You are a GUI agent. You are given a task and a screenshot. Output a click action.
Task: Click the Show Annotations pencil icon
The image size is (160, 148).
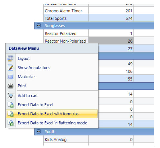(10, 68)
